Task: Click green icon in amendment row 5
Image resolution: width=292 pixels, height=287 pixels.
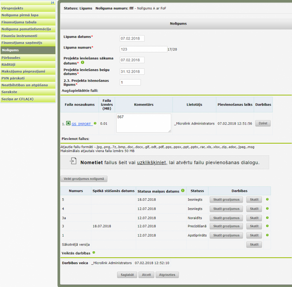Action: click(x=267, y=199)
